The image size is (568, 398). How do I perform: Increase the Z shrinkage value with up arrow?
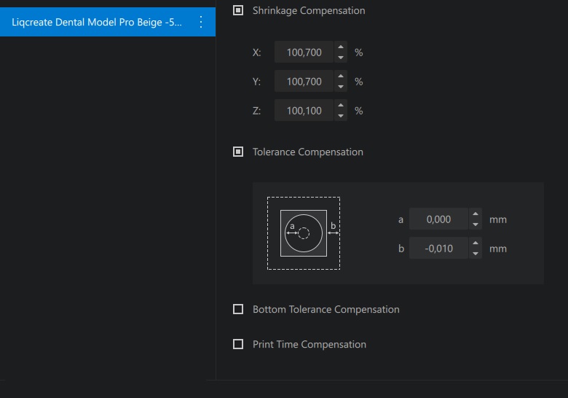[341, 105]
